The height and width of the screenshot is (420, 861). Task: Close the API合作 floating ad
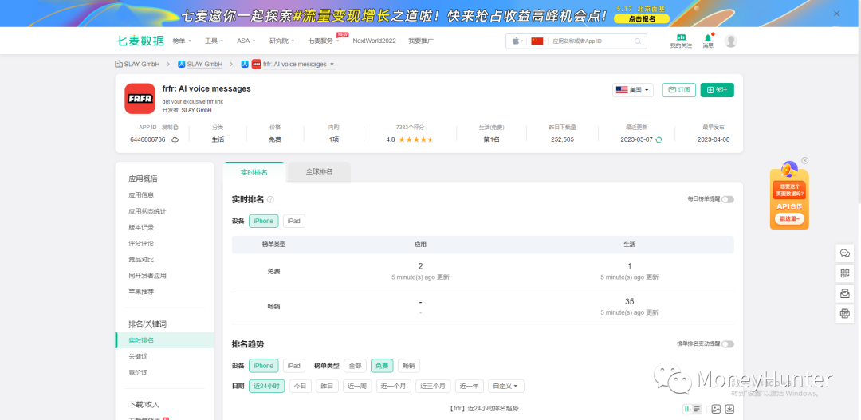pos(805,160)
